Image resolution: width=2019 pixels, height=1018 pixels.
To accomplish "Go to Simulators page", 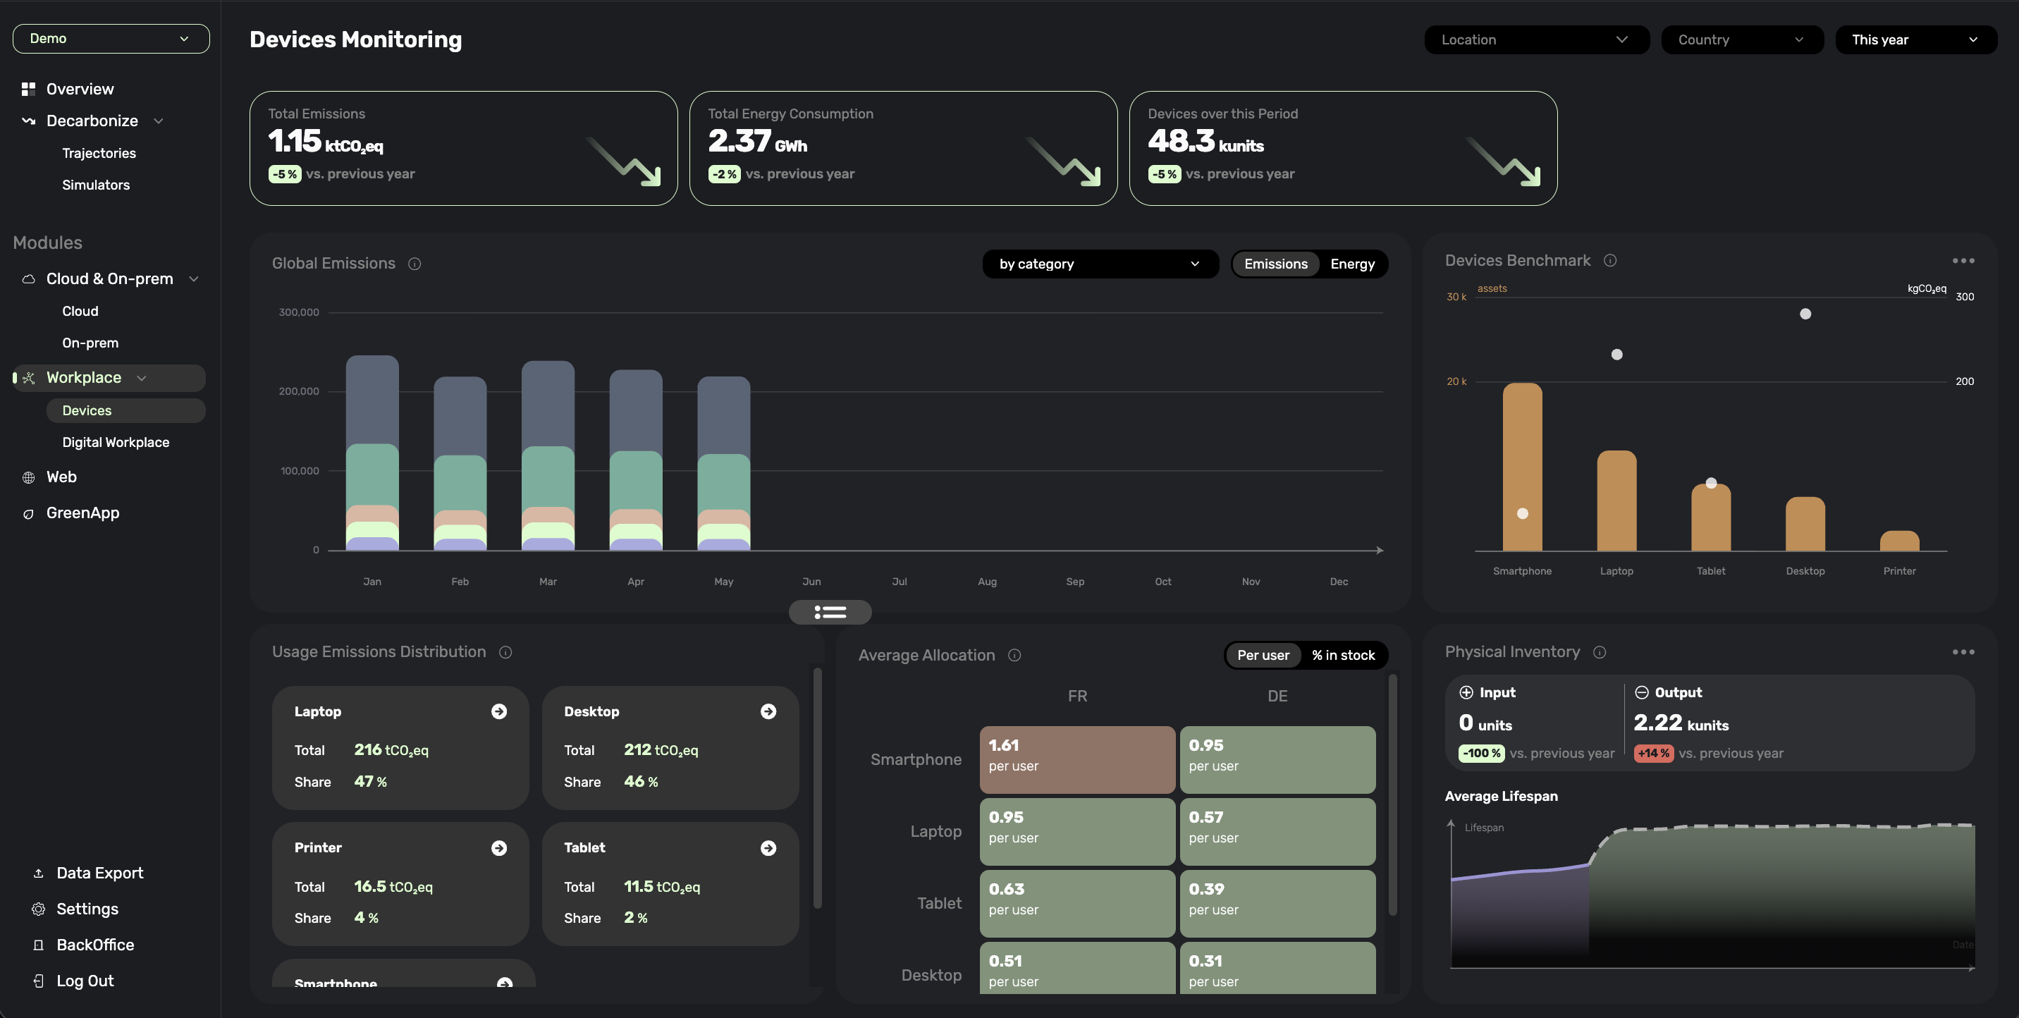I will (x=96, y=185).
